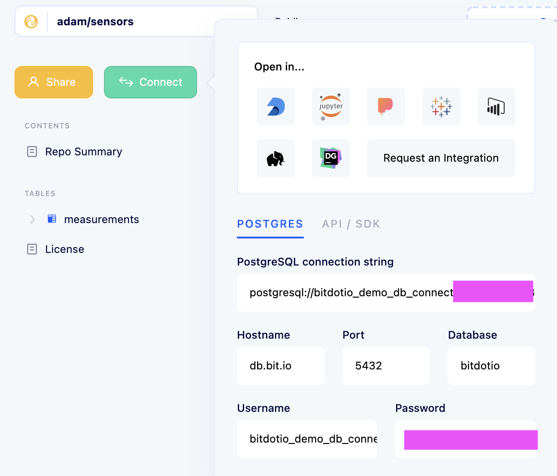Switch to the API / SDK tab

point(351,224)
